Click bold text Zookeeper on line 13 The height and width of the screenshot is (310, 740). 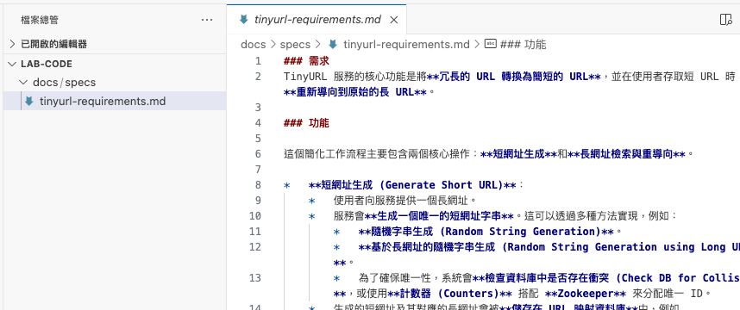pos(586,294)
